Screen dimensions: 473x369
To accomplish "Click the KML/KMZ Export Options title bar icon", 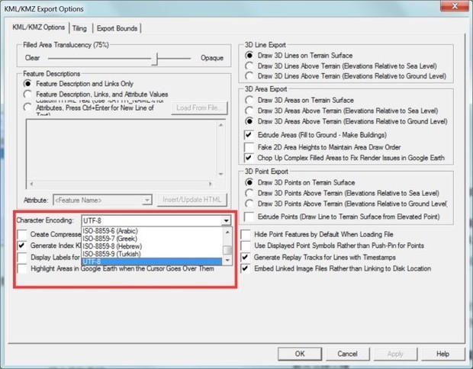I will point(8,8).
